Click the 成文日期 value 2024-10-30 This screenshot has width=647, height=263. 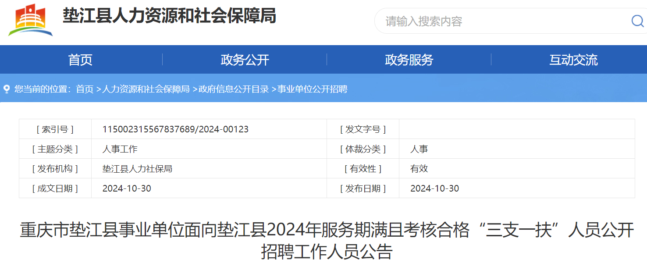[x=127, y=188]
